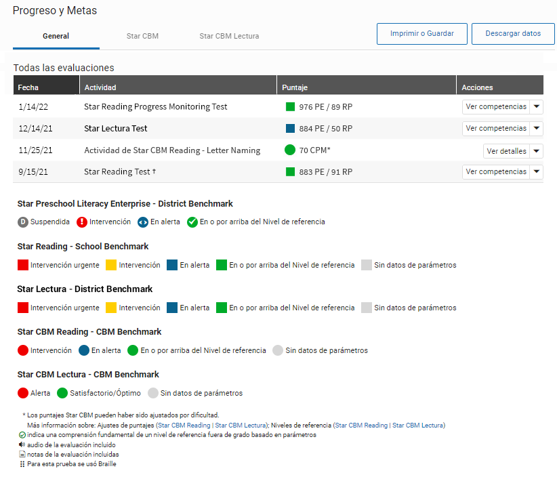
Task: Click green reference-level swatch under Star Lectura
Action: click(x=222, y=308)
